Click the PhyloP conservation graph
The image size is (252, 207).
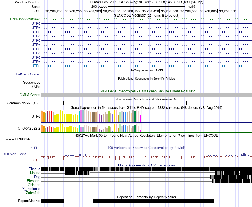(x=146, y=156)
